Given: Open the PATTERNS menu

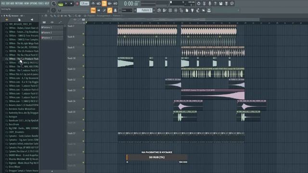Looking at the screenshot, I should click(x=19, y=3).
